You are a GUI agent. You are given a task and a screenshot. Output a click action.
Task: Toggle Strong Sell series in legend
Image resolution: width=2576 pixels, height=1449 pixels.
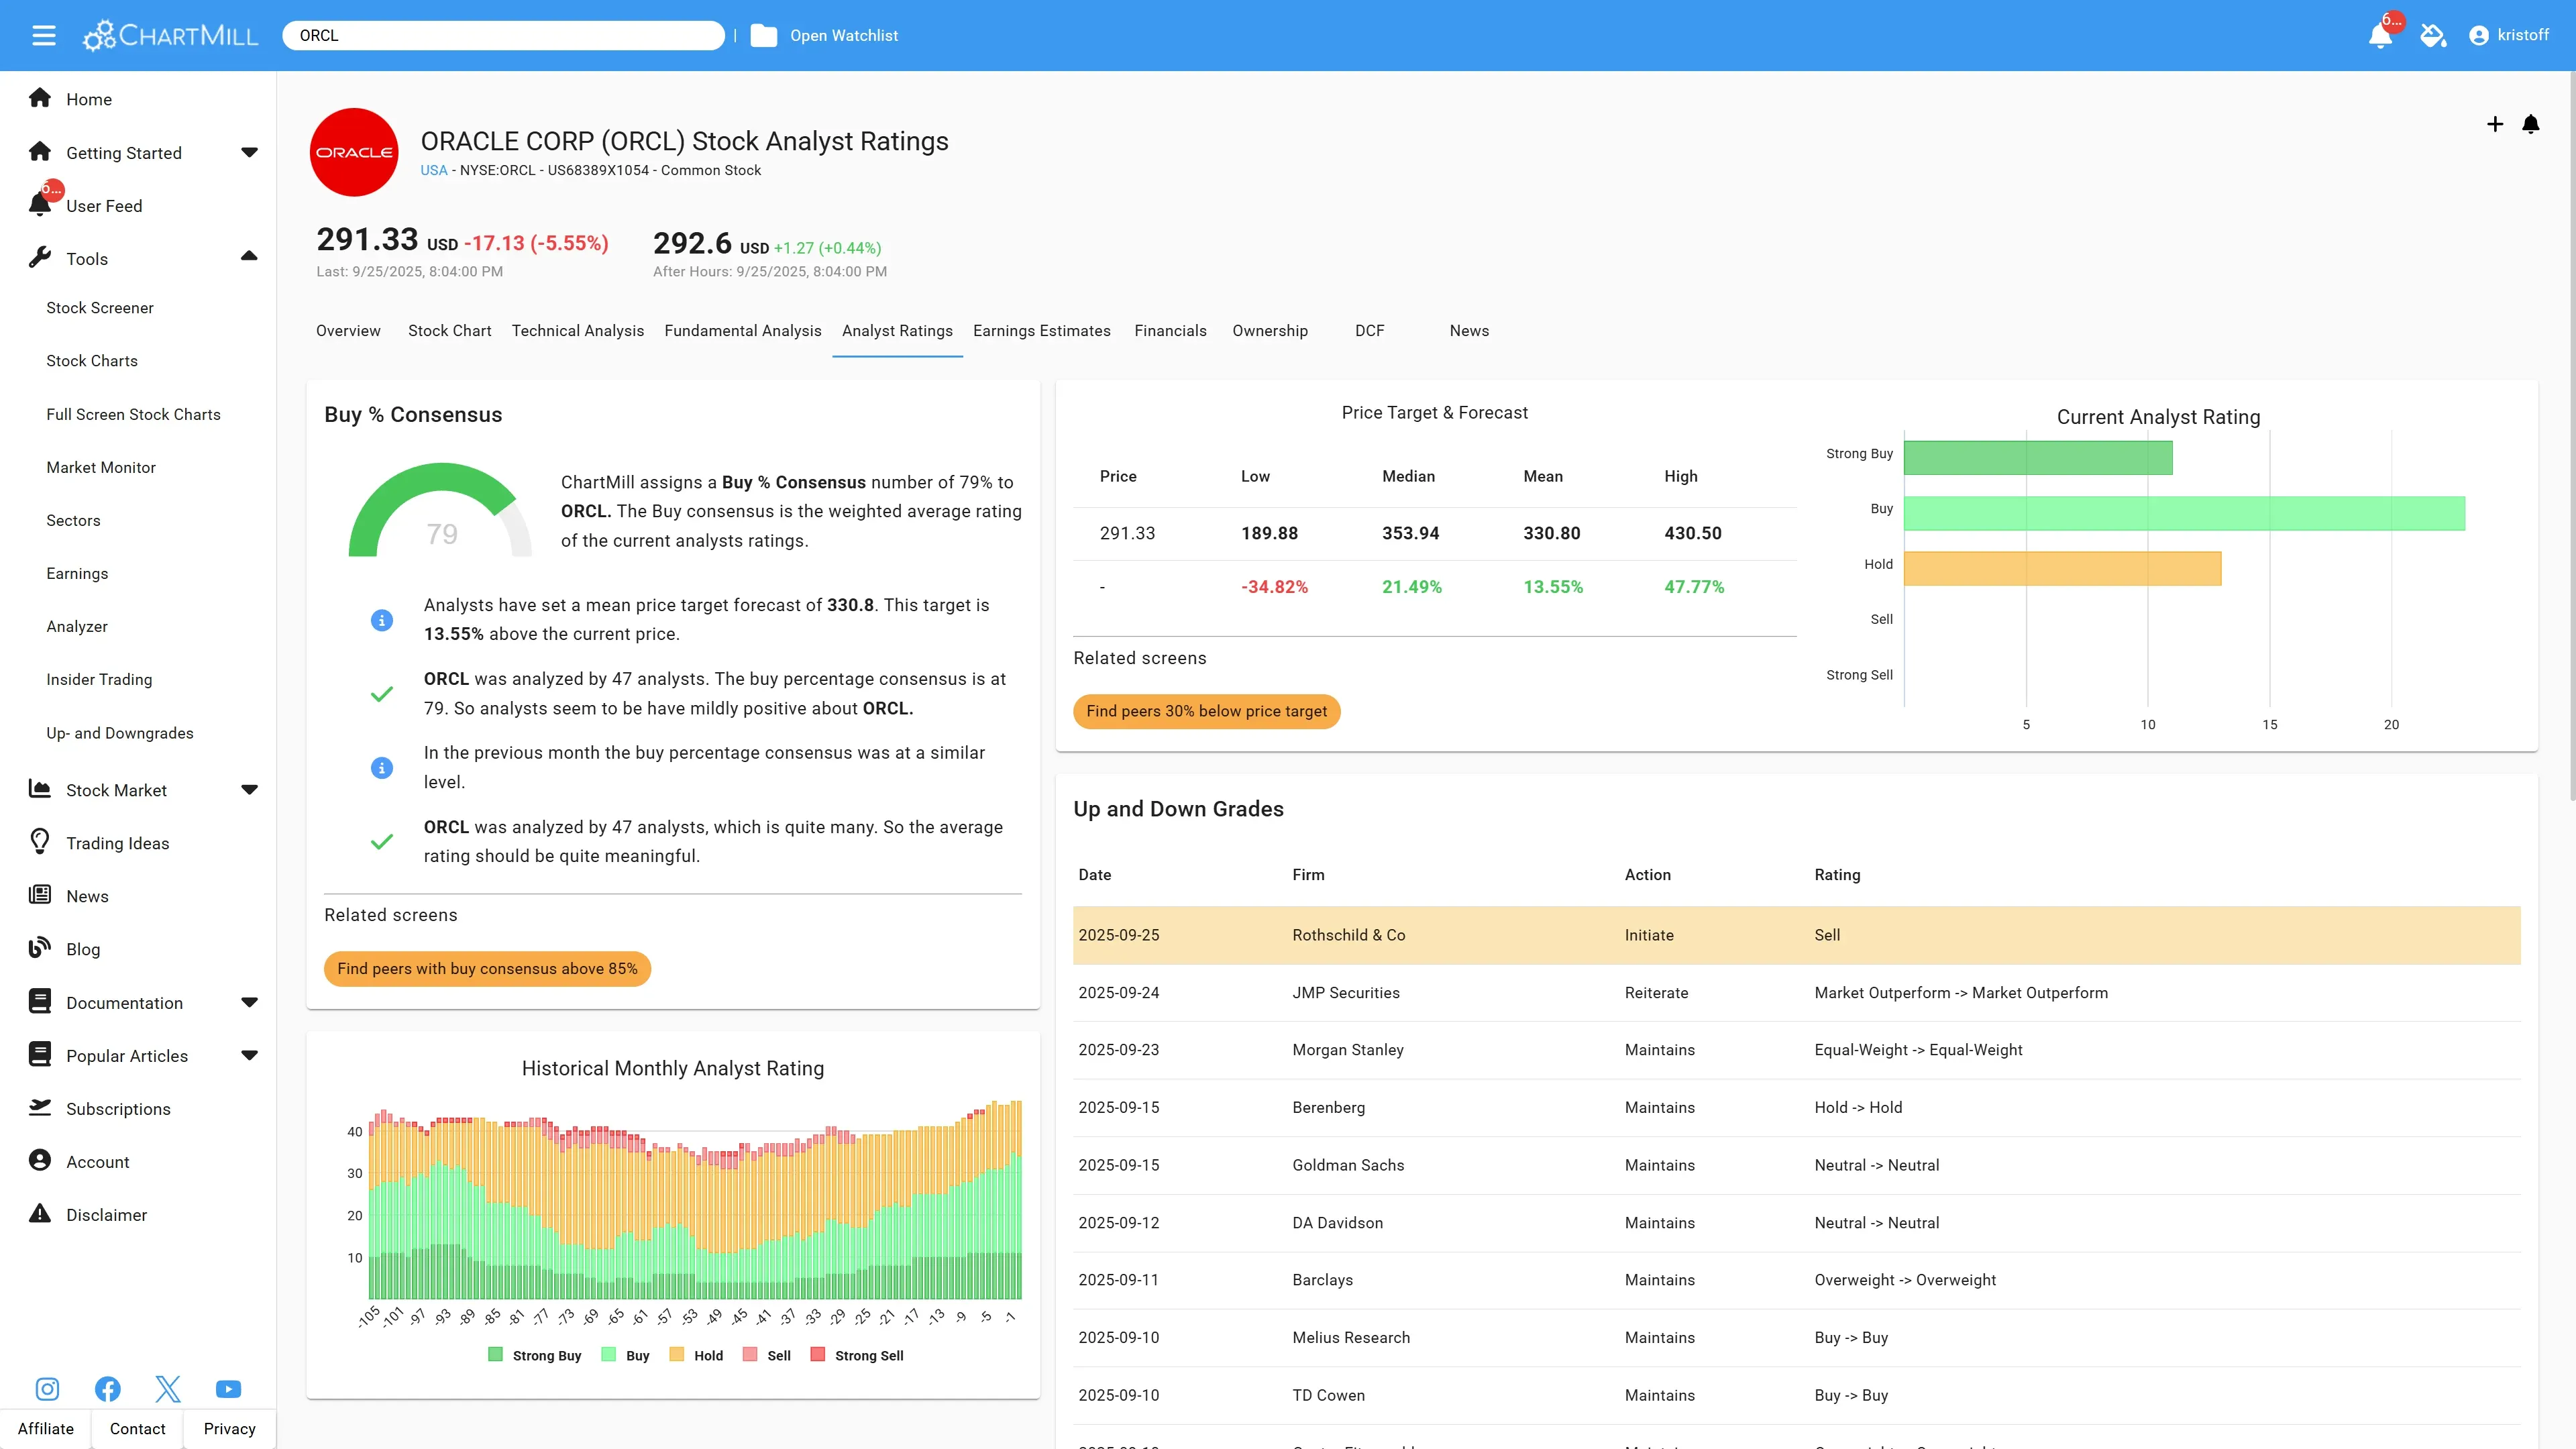click(857, 1355)
